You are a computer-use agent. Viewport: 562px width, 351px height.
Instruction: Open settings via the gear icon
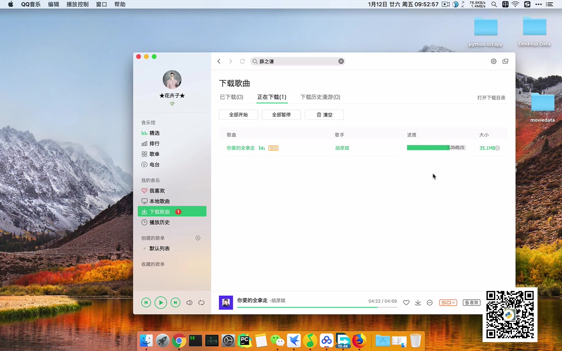(x=494, y=61)
